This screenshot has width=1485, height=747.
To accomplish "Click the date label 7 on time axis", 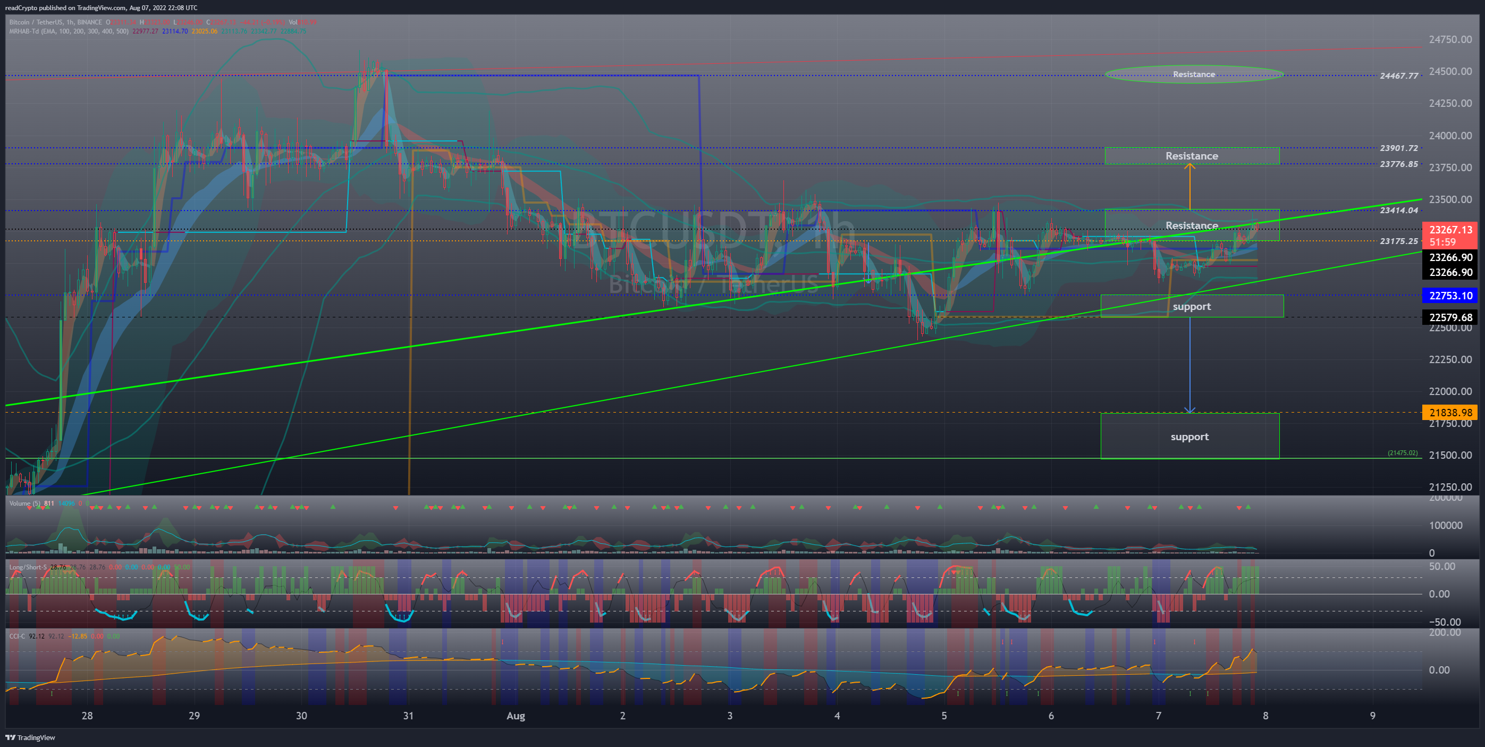I will click(x=1158, y=716).
